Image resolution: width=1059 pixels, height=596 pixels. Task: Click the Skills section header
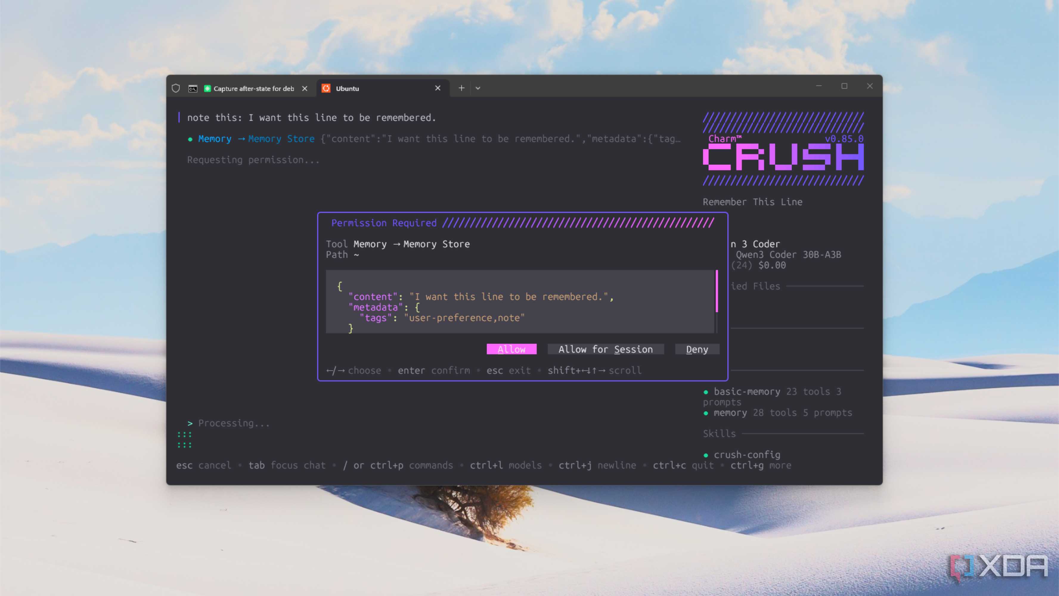point(719,434)
